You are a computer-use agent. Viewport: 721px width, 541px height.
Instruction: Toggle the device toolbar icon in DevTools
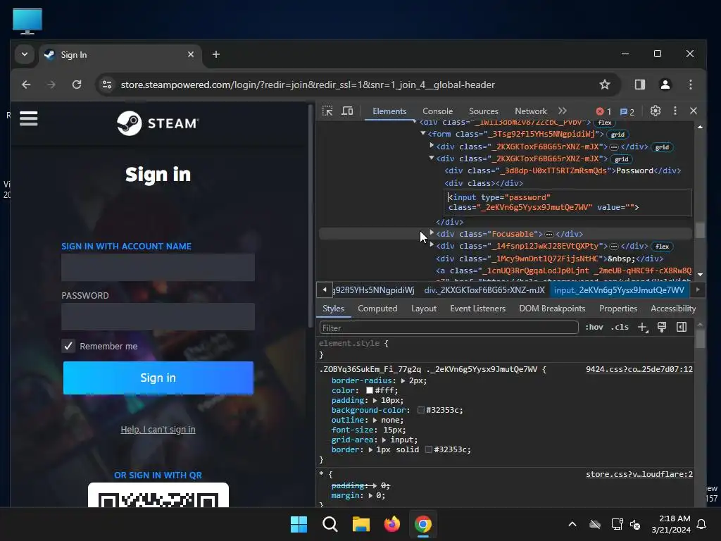[347, 111]
